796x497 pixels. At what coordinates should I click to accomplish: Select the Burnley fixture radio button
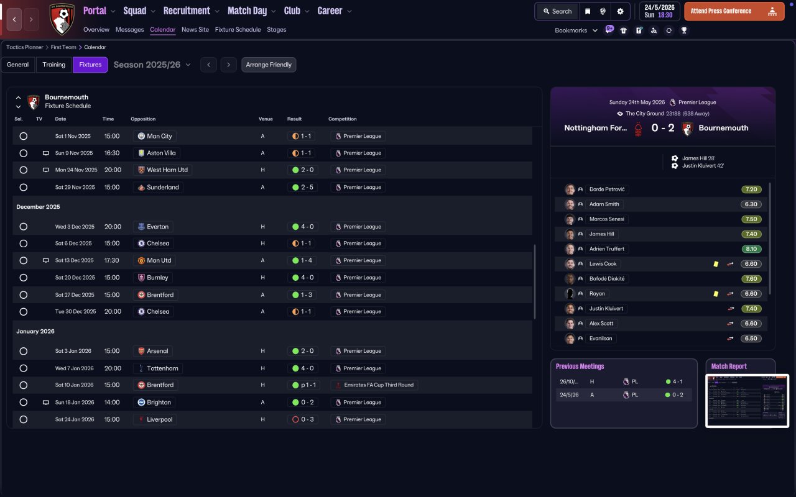tap(24, 278)
